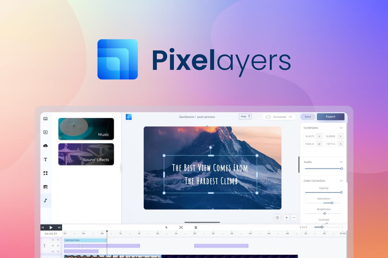388x258 pixels.
Task: Mute the 'Add text here' track
Action: point(58,240)
